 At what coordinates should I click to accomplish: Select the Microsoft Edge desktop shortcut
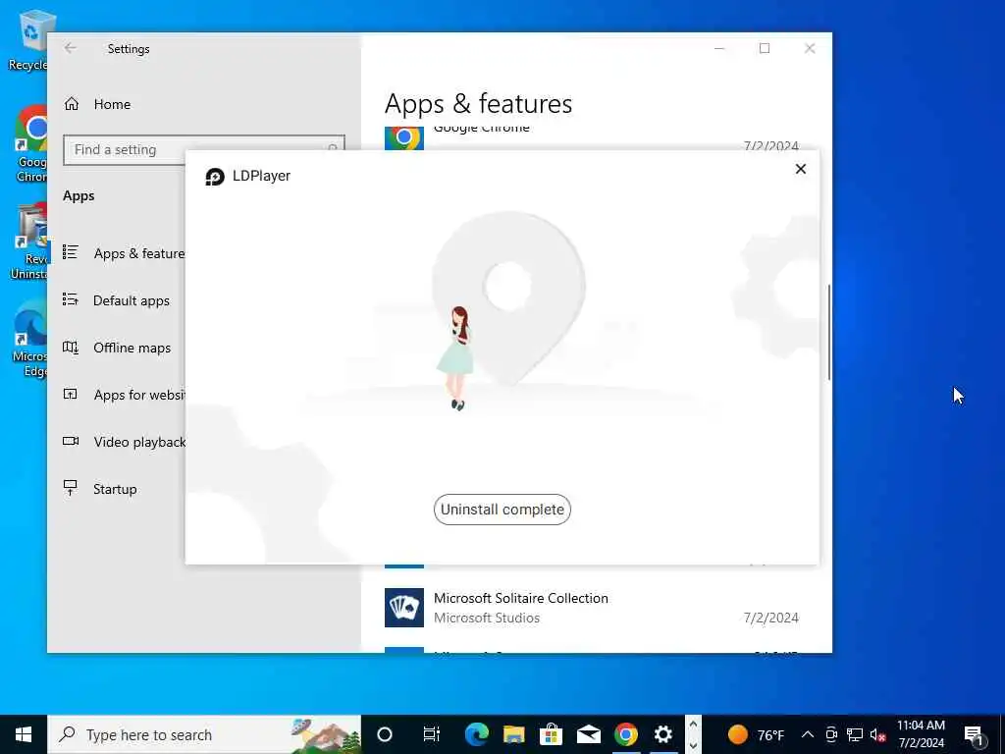[30, 340]
